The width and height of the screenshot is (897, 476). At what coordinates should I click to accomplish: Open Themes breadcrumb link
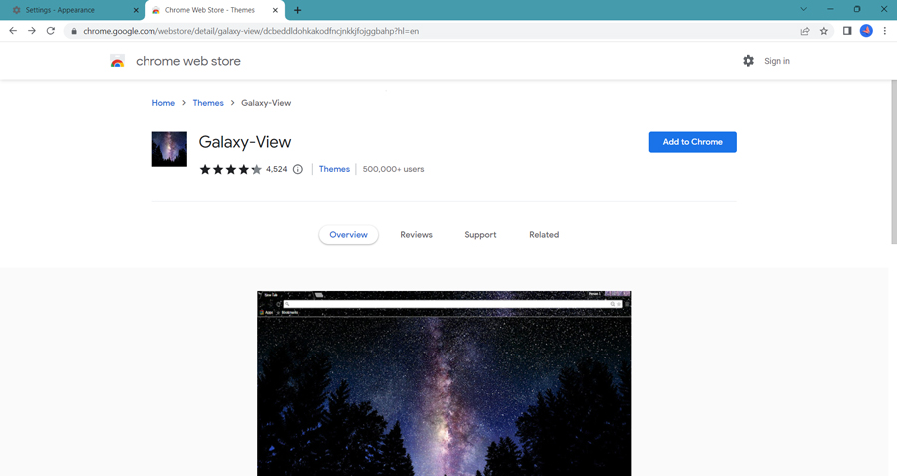point(208,103)
